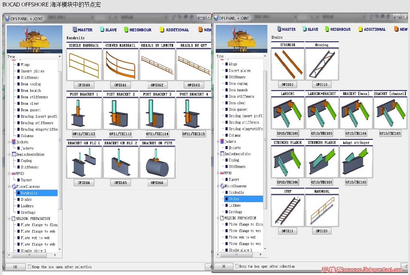Click NEIGHBOUR color legend in right panel
The width and height of the screenshot is (410, 275).
click(338, 29)
